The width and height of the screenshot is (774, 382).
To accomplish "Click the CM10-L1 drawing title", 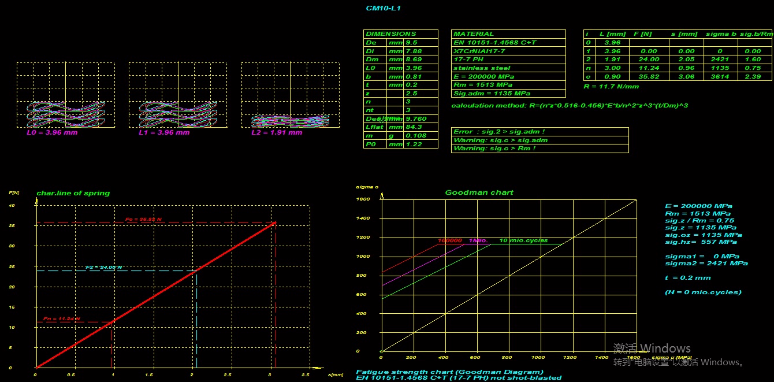I will click(383, 8).
